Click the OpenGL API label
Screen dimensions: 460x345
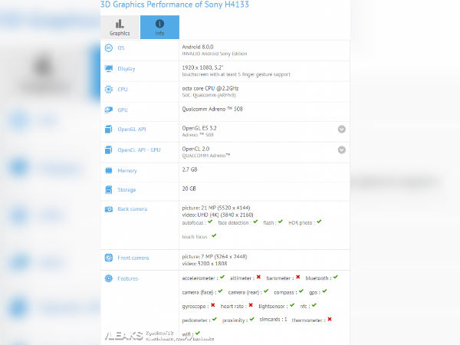click(132, 129)
